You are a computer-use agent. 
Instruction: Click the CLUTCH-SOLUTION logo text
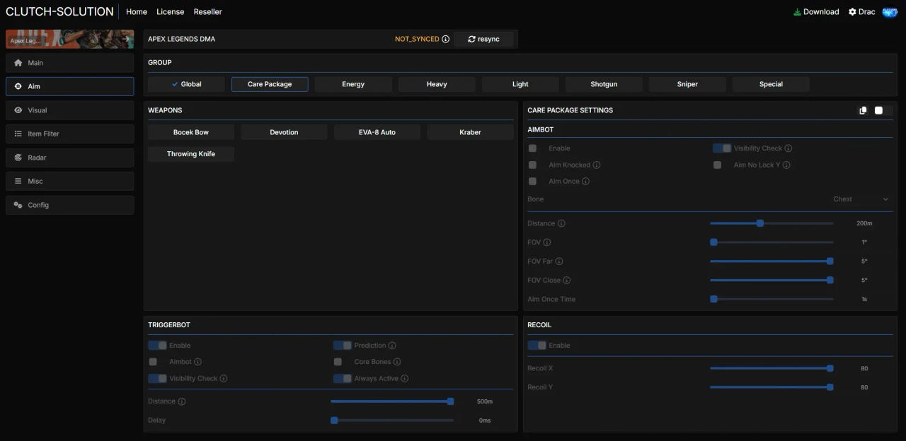(59, 12)
